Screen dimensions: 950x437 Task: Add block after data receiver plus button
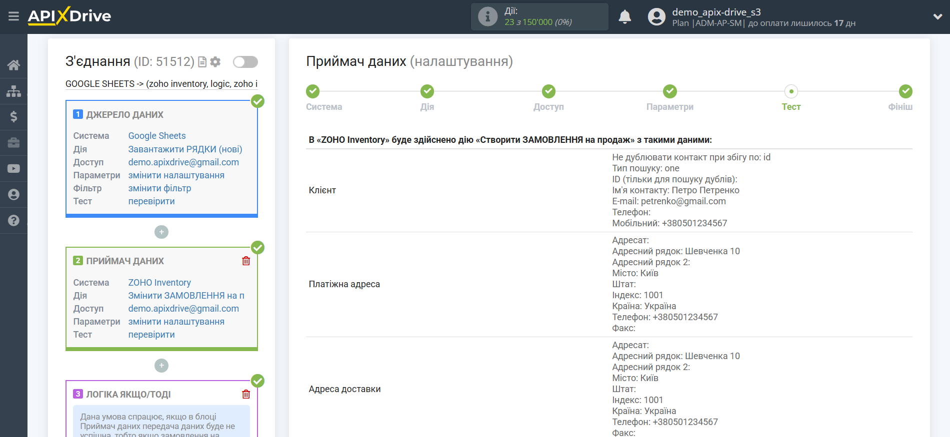pyautogui.click(x=161, y=366)
